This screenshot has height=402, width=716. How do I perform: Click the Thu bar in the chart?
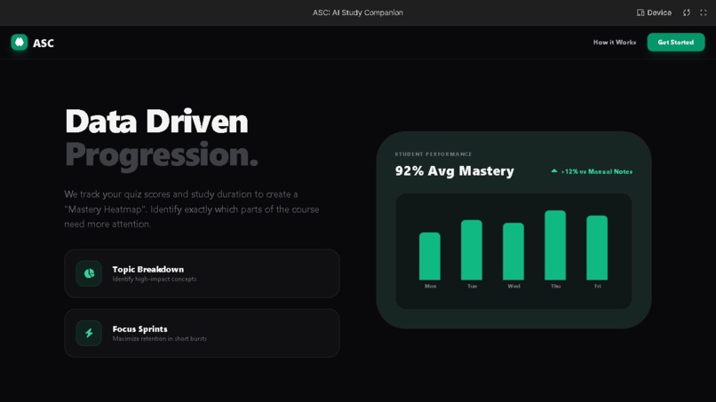[555, 245]
